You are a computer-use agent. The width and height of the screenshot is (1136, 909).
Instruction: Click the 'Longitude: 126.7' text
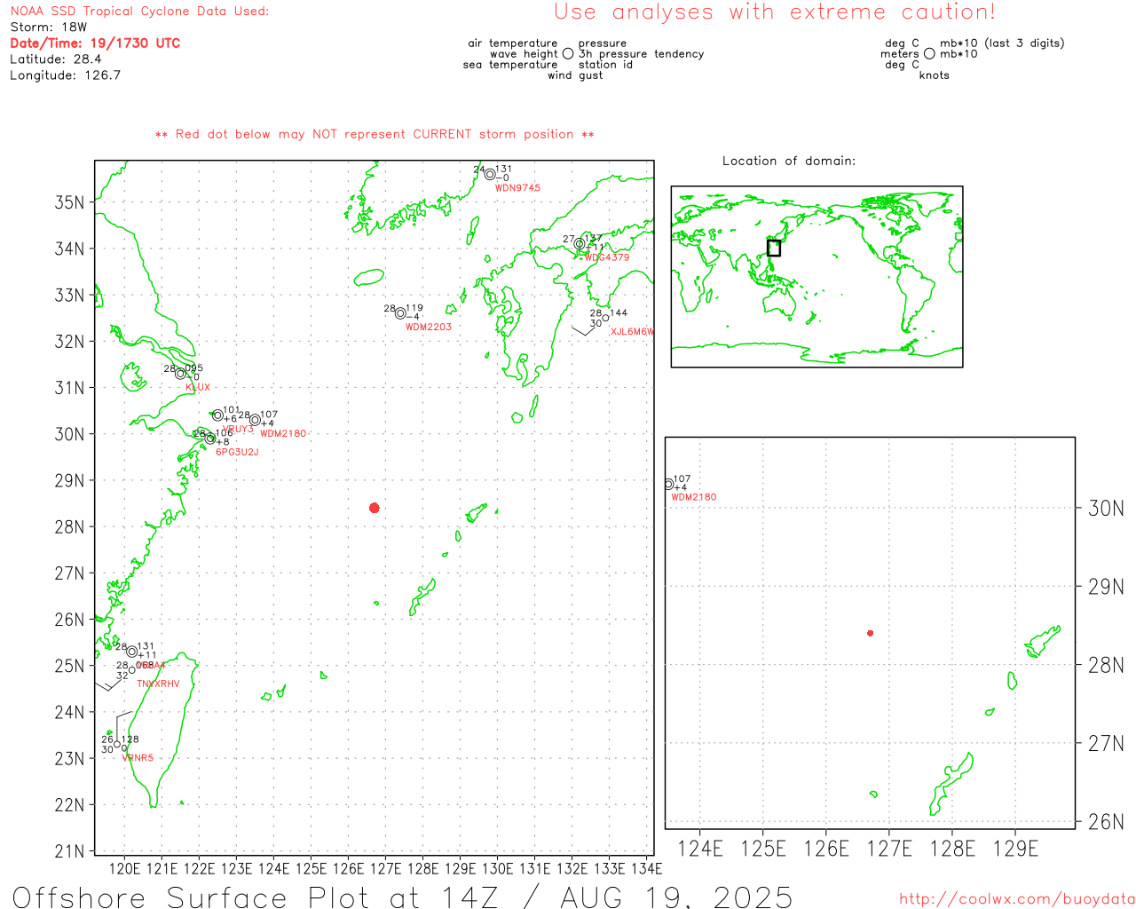tap(66, 75)
